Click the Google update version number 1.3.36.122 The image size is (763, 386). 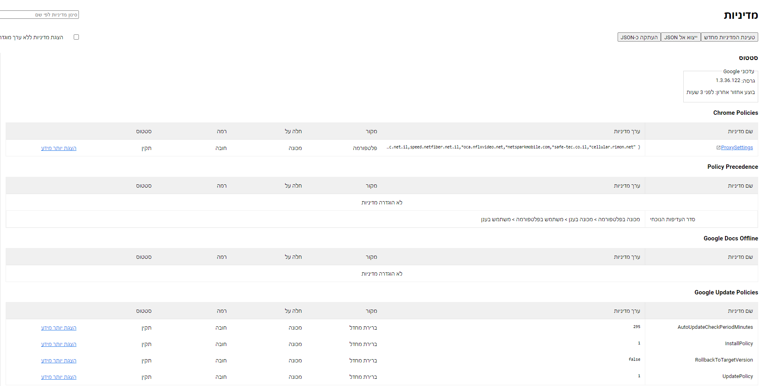(x=728, y=80)
